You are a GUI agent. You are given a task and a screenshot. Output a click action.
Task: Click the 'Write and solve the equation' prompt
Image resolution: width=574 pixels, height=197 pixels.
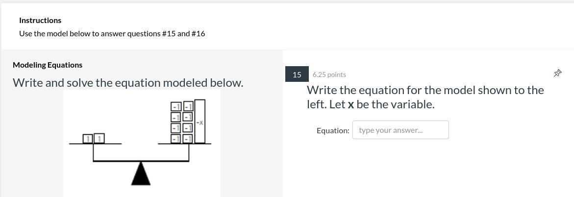[128, 83]
